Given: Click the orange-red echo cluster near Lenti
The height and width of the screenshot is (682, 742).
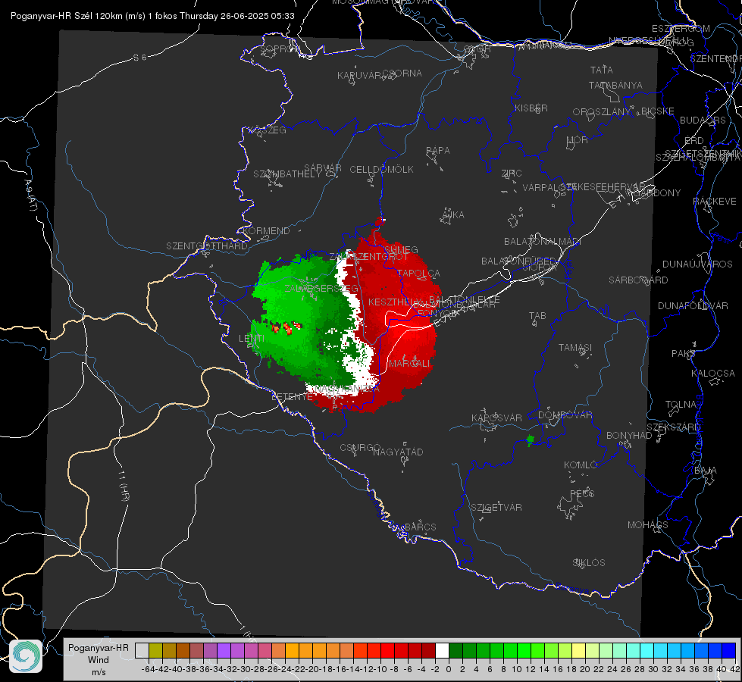Looking at the screenshot, I should [286, 327].
